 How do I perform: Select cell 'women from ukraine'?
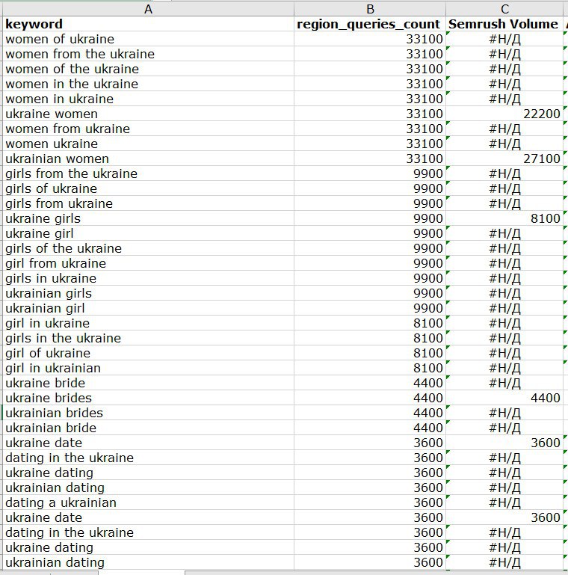point(148,129)
